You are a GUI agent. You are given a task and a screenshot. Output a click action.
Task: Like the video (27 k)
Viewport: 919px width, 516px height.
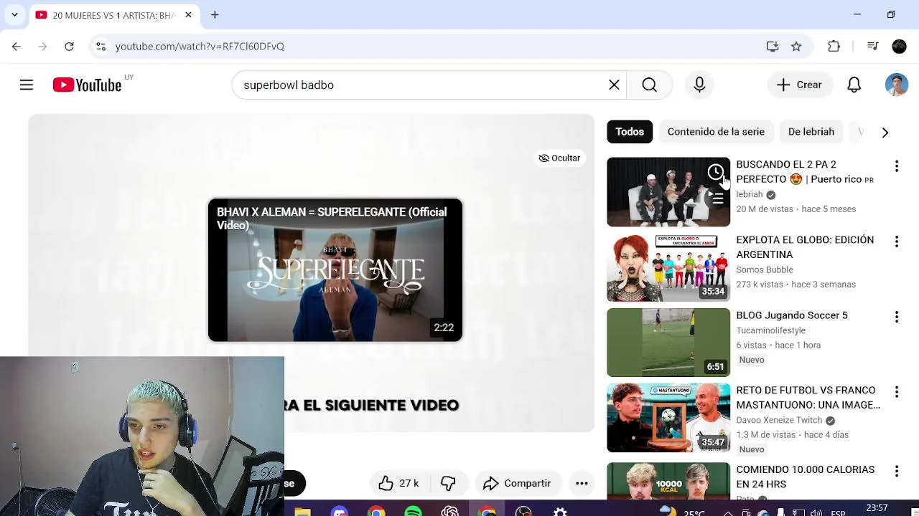click(399, 484)
